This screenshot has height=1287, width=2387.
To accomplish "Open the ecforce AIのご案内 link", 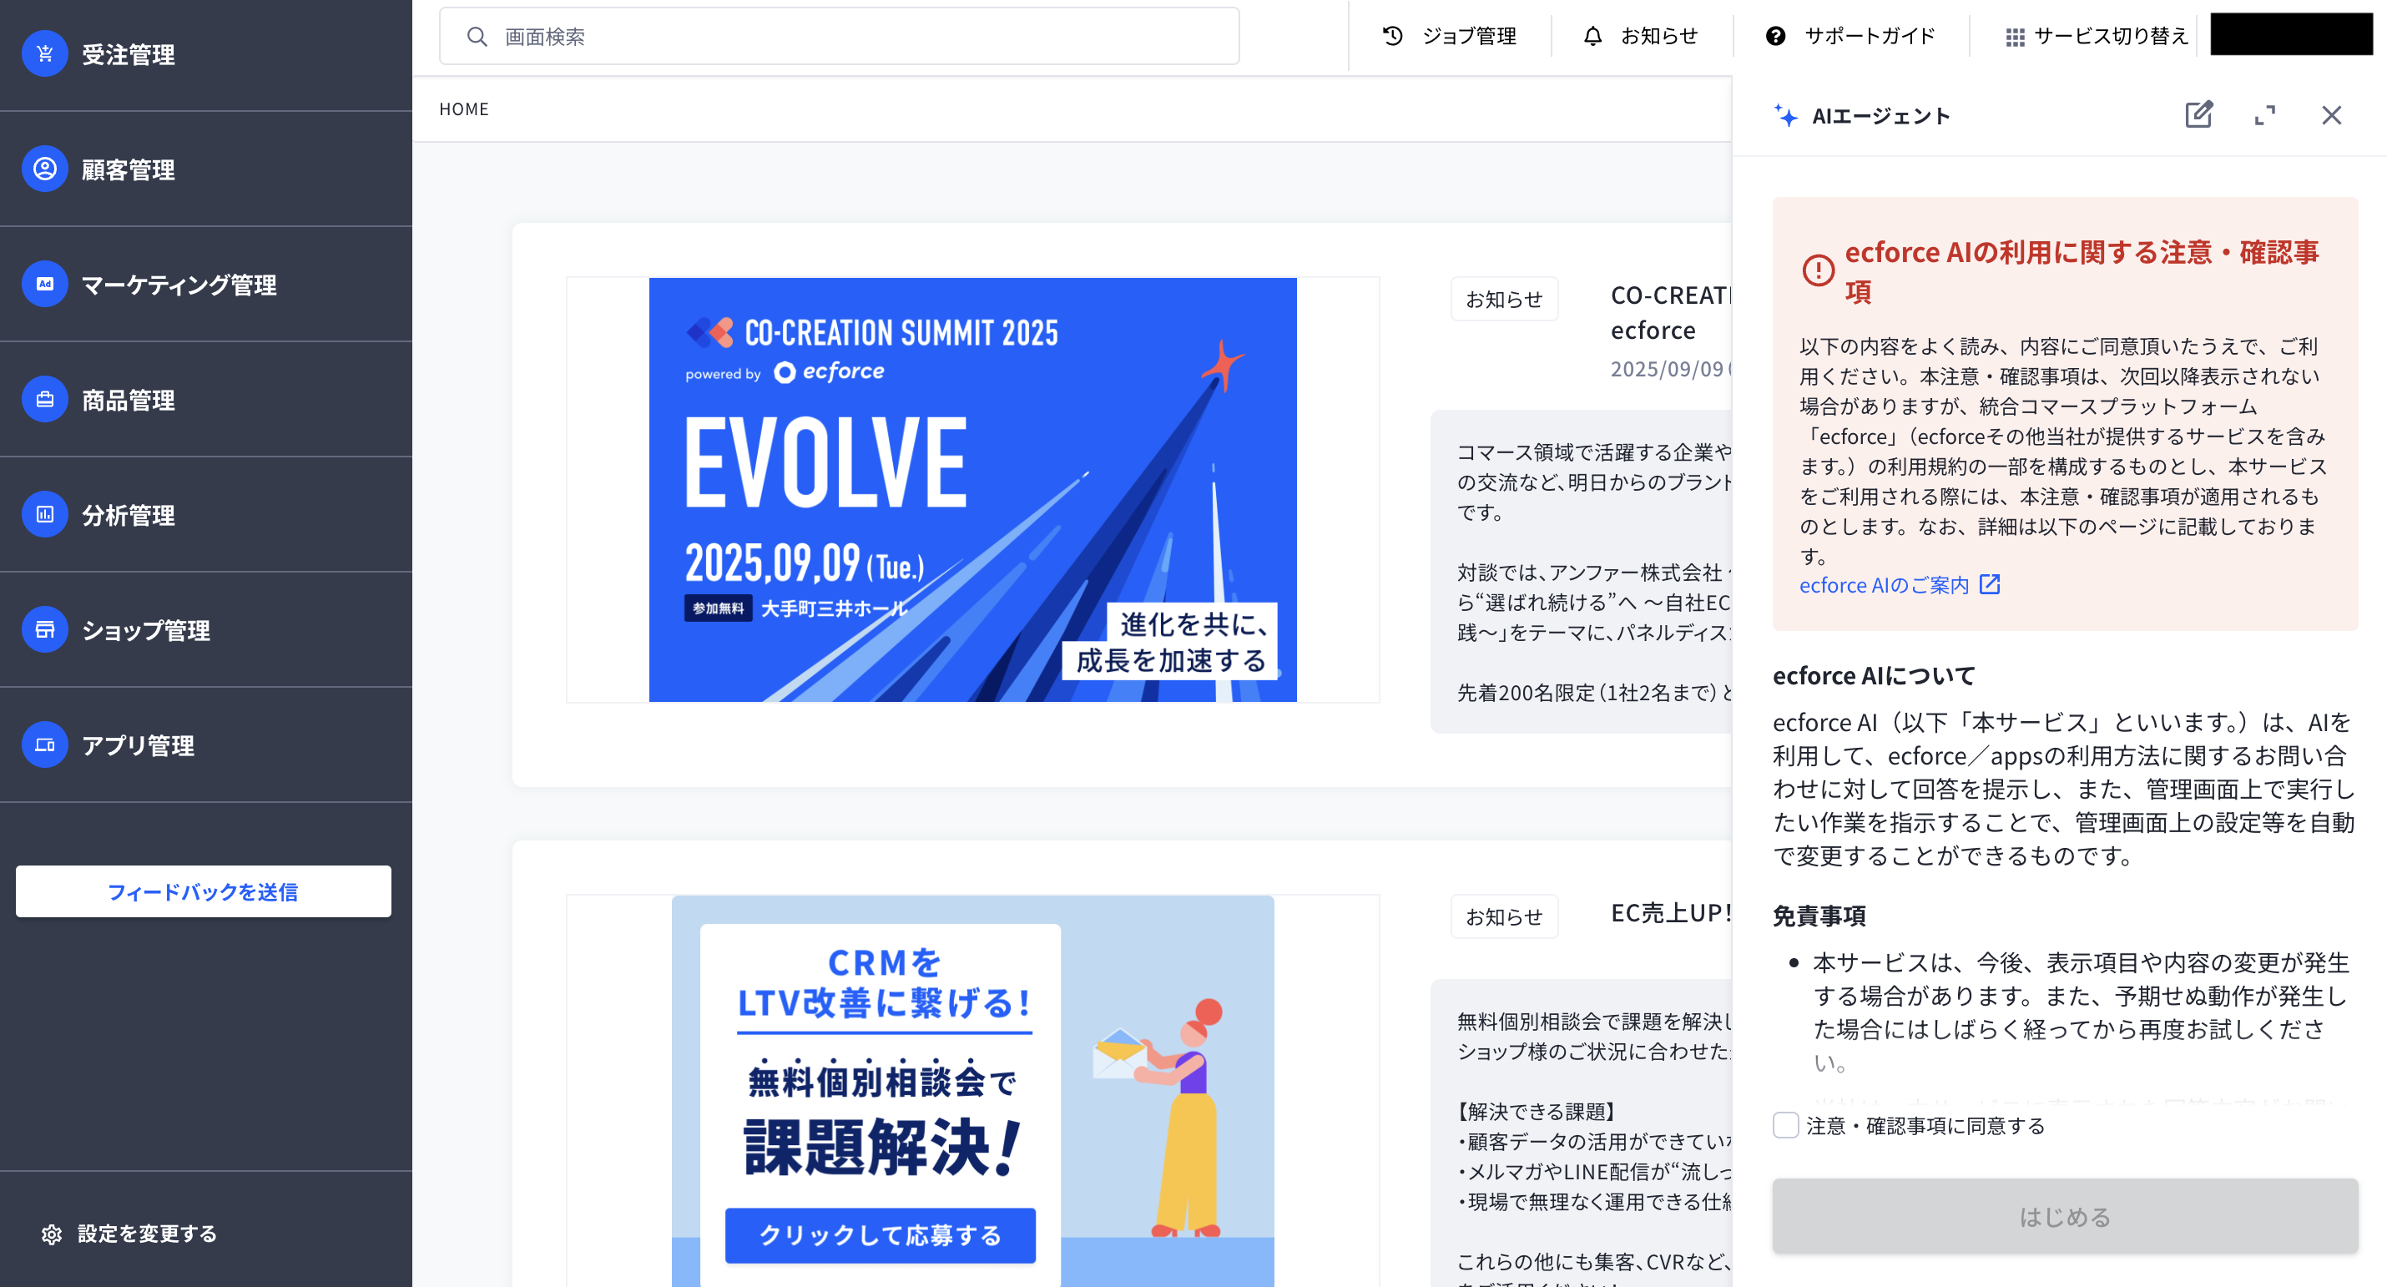I will tap(1886, 585).
